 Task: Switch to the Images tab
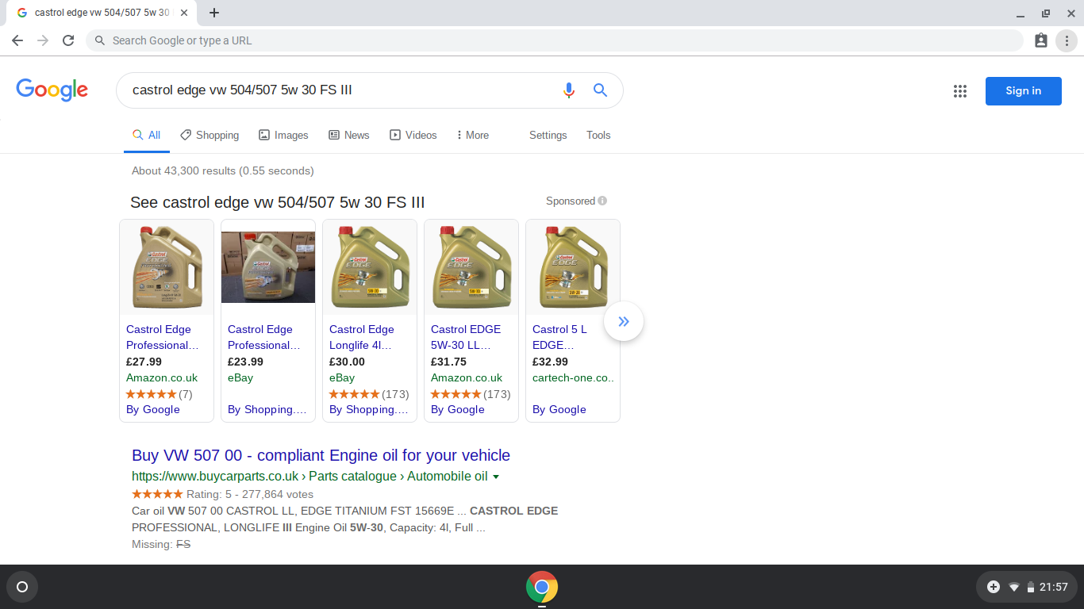[x=283, y=135]
